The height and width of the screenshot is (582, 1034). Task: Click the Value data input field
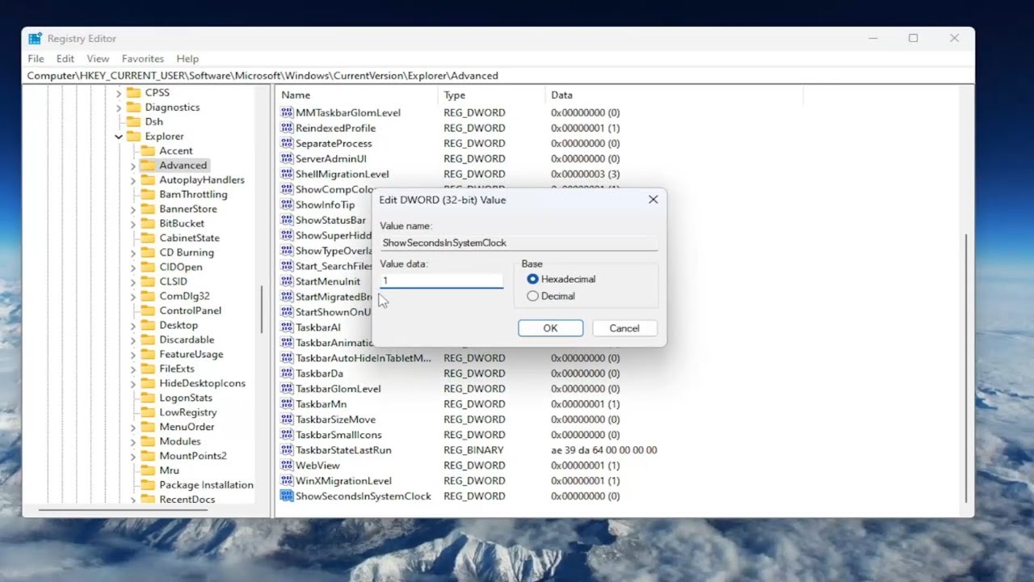click(x=441, y=280)
